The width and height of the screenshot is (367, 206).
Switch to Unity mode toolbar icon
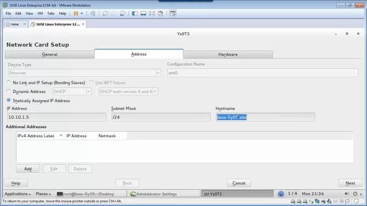point(161,14)
